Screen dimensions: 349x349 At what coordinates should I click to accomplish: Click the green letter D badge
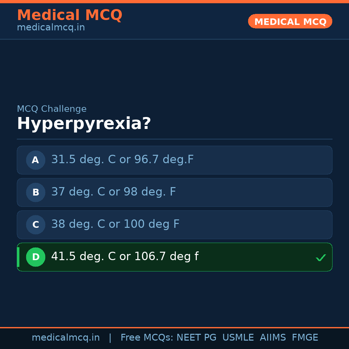point(36,257)
